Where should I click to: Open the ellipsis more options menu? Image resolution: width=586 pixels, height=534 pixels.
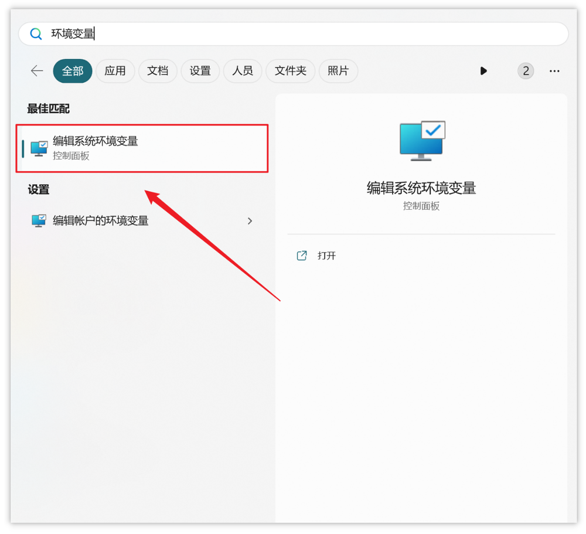[x=554, y=71]
